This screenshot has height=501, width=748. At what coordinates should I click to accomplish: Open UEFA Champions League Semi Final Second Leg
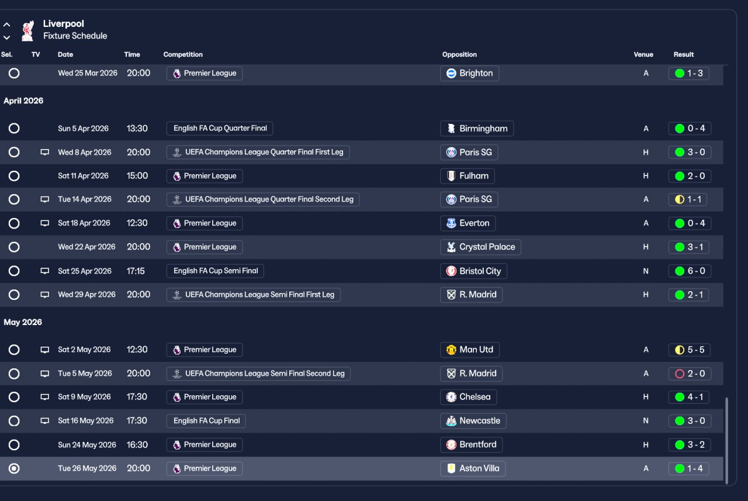pos(258,374)
